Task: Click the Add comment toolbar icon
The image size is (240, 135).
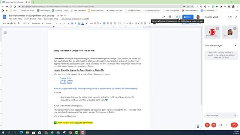Action: (95, 23)
